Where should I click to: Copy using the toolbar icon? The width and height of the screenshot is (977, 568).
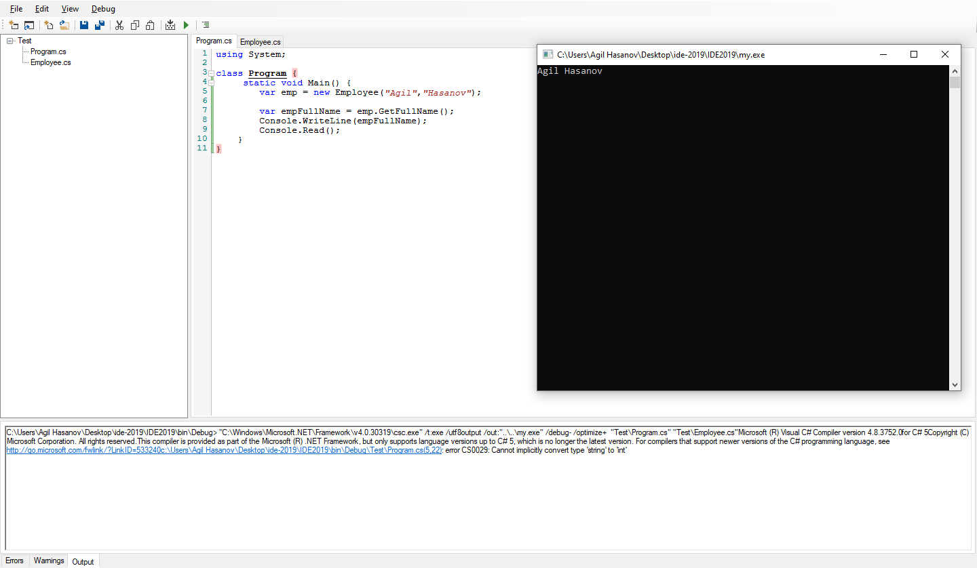[134, 25]
